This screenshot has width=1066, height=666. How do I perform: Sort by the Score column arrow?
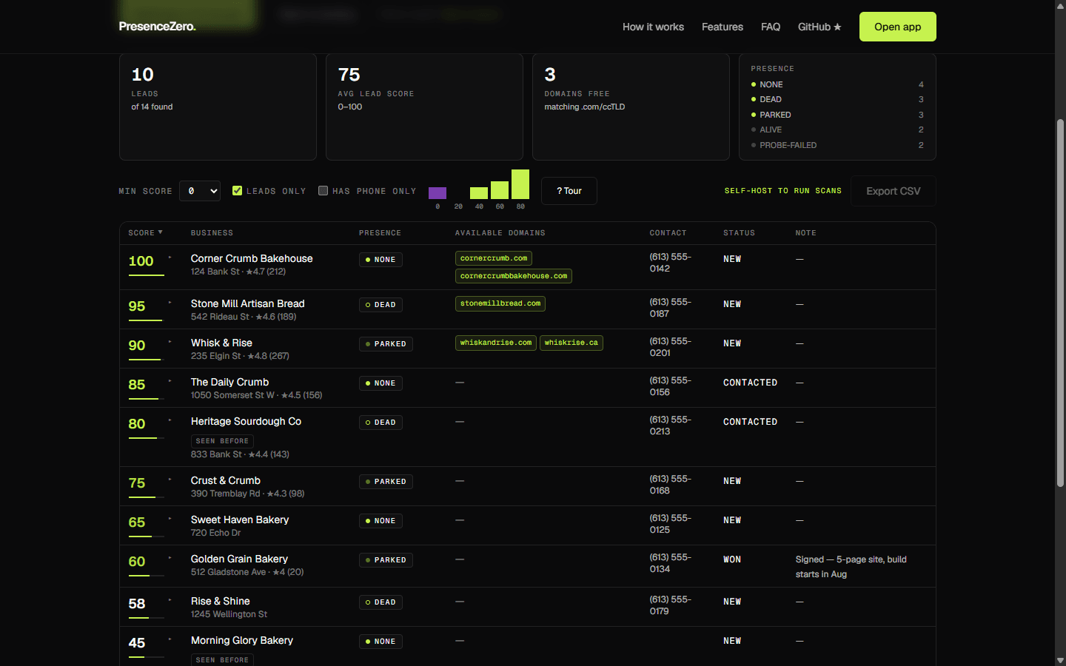[161, 232]
